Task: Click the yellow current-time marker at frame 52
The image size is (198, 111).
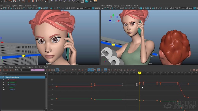Action: 140,72
